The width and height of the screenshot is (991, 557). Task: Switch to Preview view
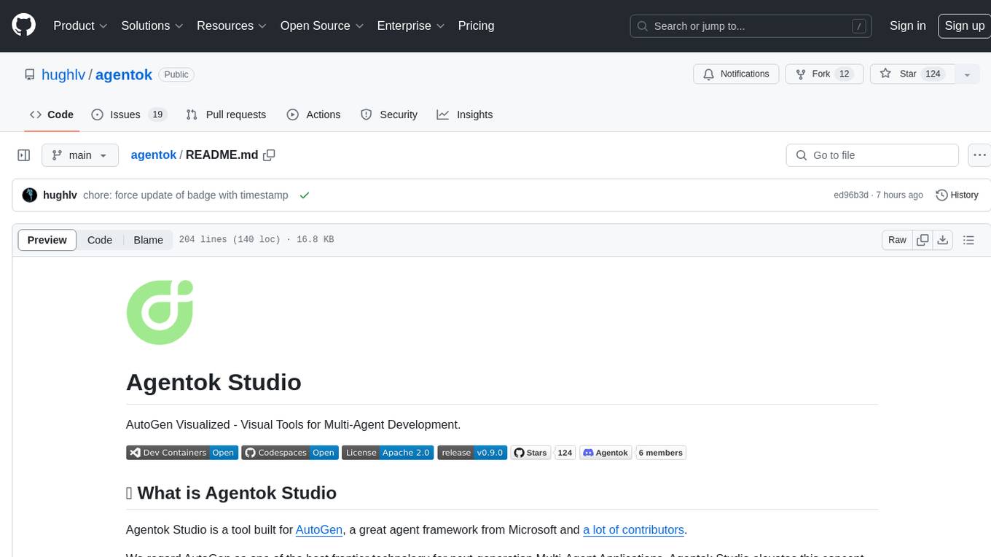tap(47, 240)
